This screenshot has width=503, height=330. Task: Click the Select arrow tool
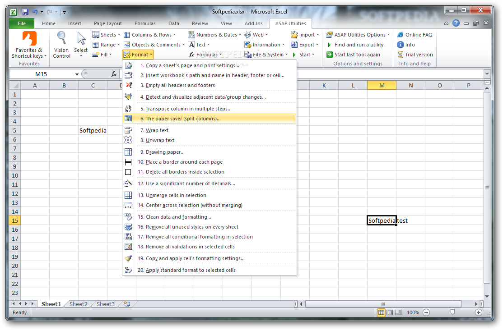[81, 38]
